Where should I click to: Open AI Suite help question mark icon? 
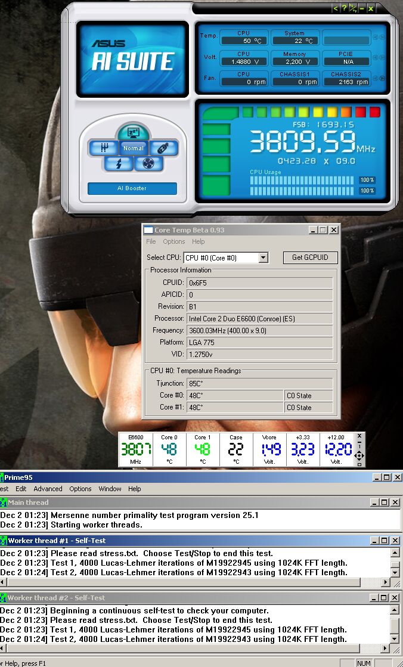(x=344, y=8)
